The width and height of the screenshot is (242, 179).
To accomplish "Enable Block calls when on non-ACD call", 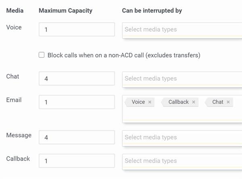I will [42, 55].
